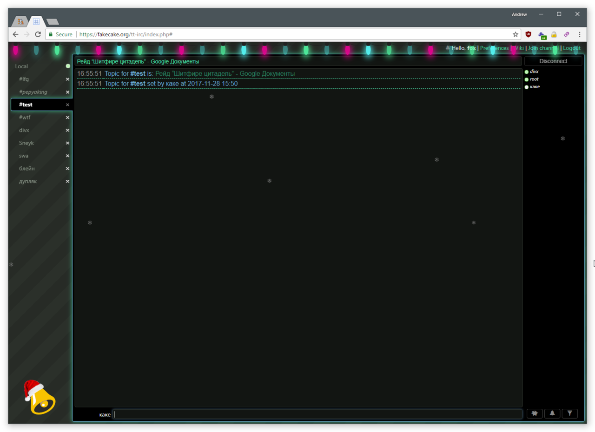Click the piggy bank icon button

tap(534, 413)
